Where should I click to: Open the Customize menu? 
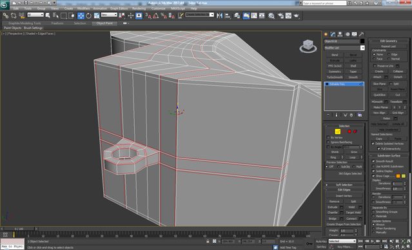(x=159, y=8)
